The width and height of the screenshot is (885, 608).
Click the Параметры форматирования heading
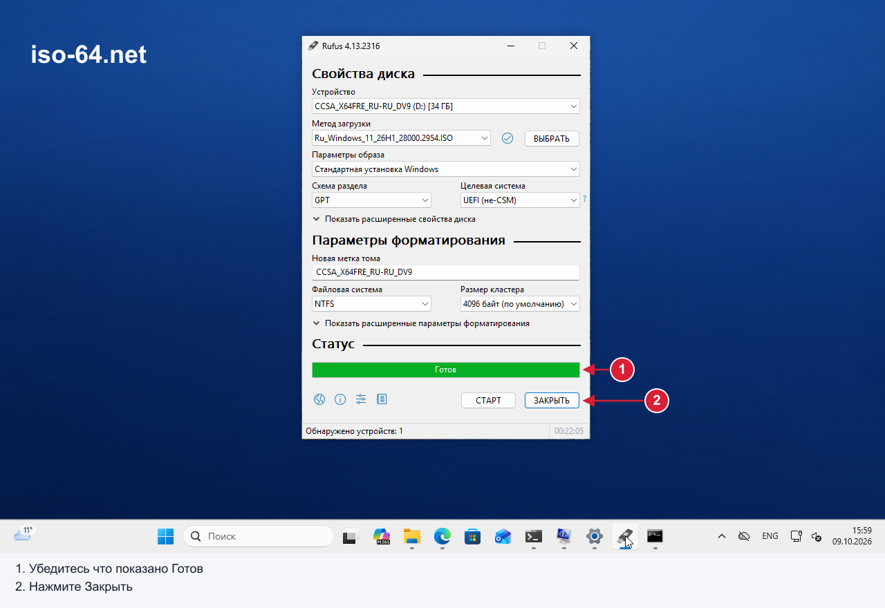click(x=409, y=240)
